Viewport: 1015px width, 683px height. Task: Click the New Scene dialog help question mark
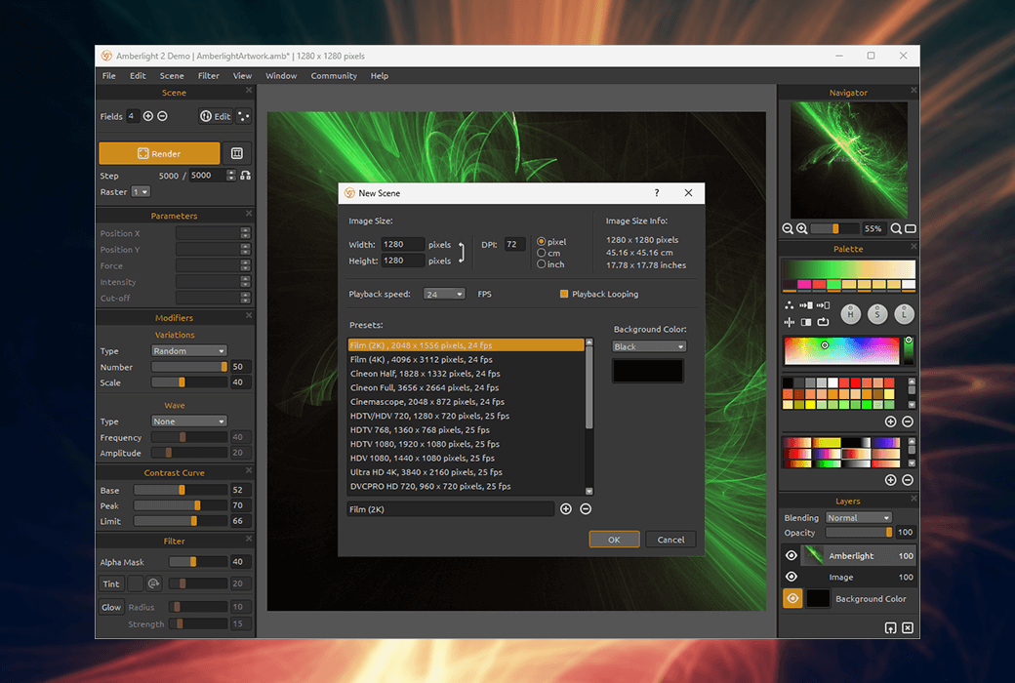(657, 193)
